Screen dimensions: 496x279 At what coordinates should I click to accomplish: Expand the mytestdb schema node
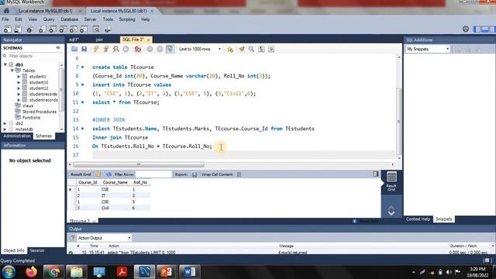pos(5,129)
